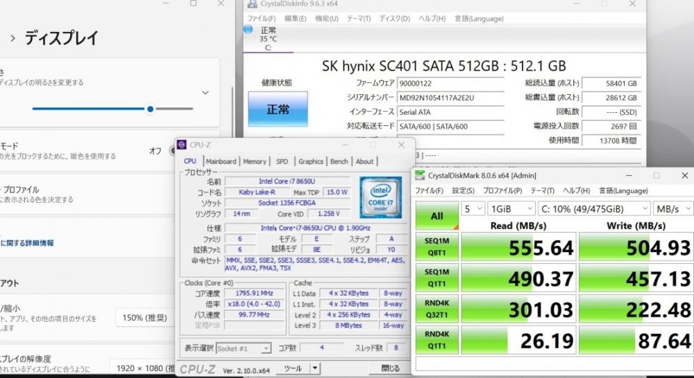Open プロファイル(P) menu in CrystalDiskMark
This screenshot has width=694, height=378.
[x=502, y=191]
